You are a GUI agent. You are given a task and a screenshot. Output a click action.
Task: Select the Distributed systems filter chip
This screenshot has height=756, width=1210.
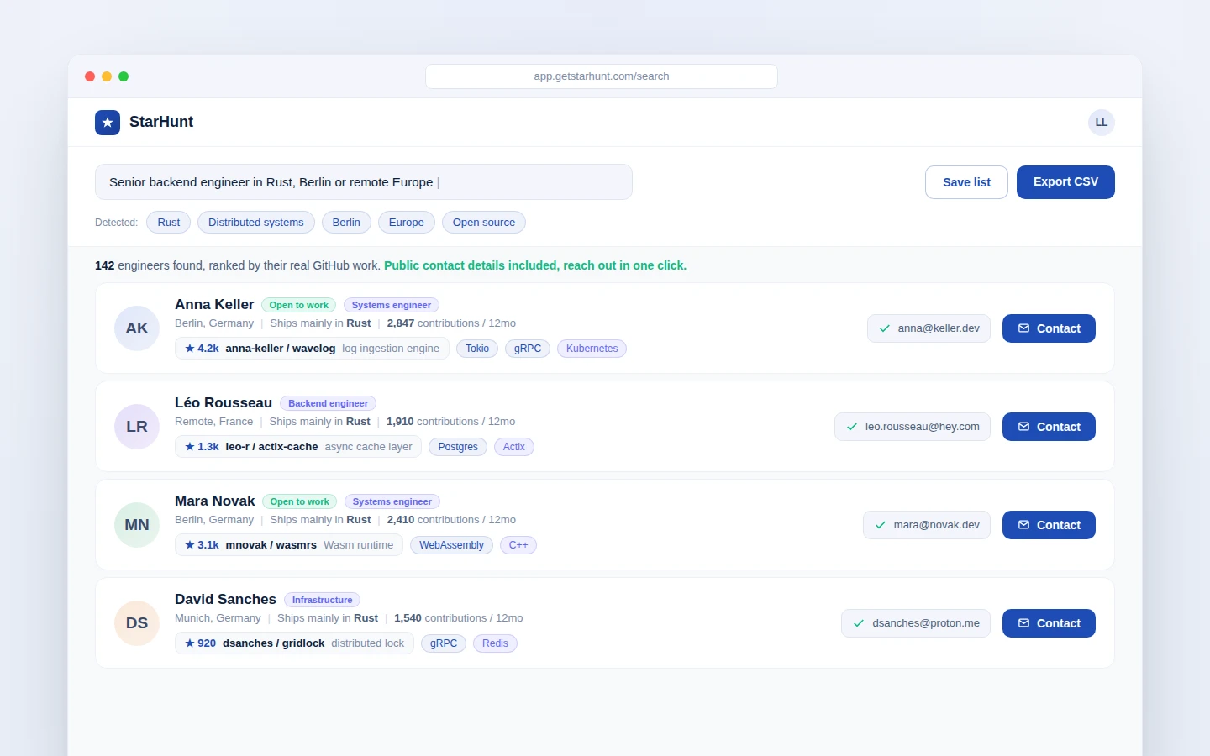[x=256, y=223]
